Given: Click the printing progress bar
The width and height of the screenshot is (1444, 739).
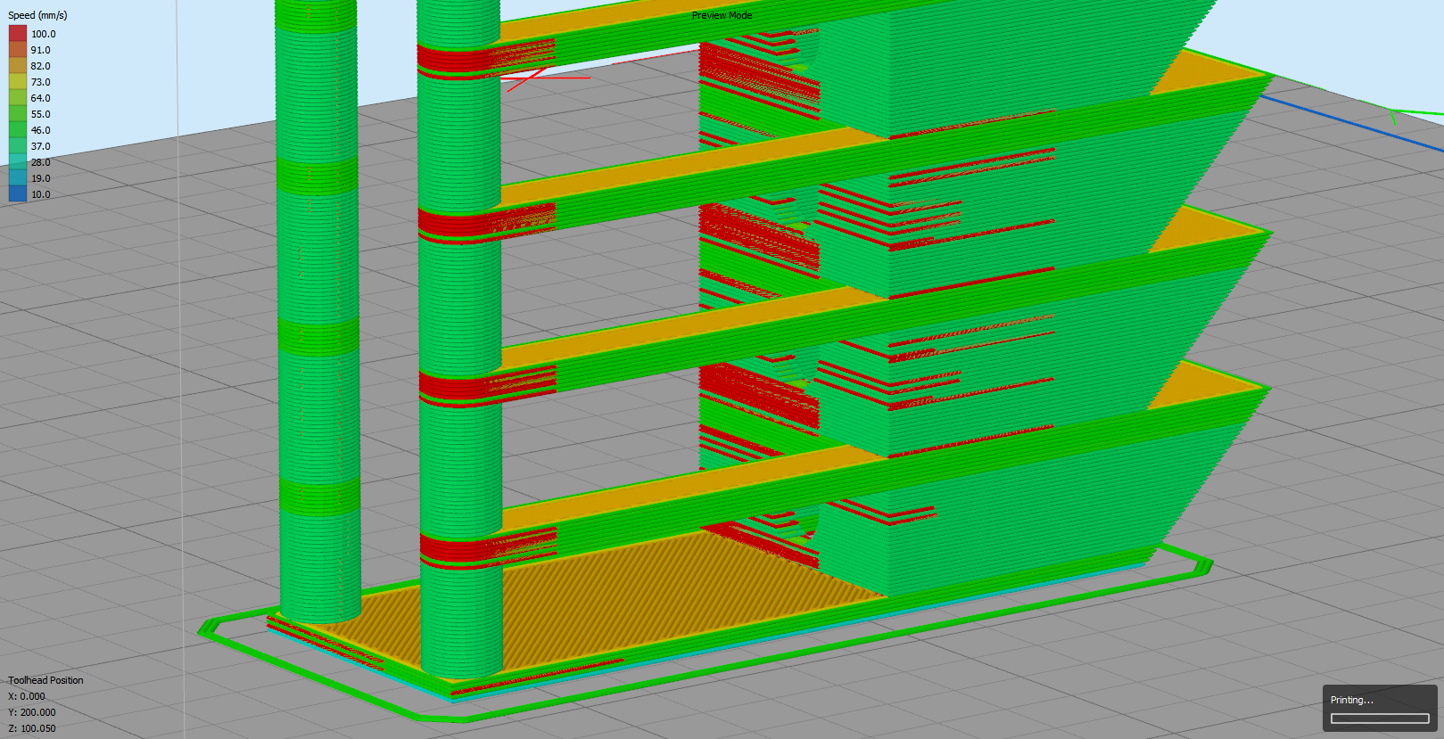Looking at the screenshot, I should [1379, 718].
